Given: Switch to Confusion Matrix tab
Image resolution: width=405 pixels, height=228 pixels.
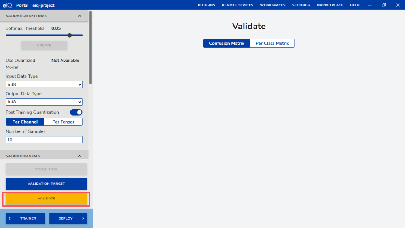Looking at the screenshot, I should click(x=227, y=43).
